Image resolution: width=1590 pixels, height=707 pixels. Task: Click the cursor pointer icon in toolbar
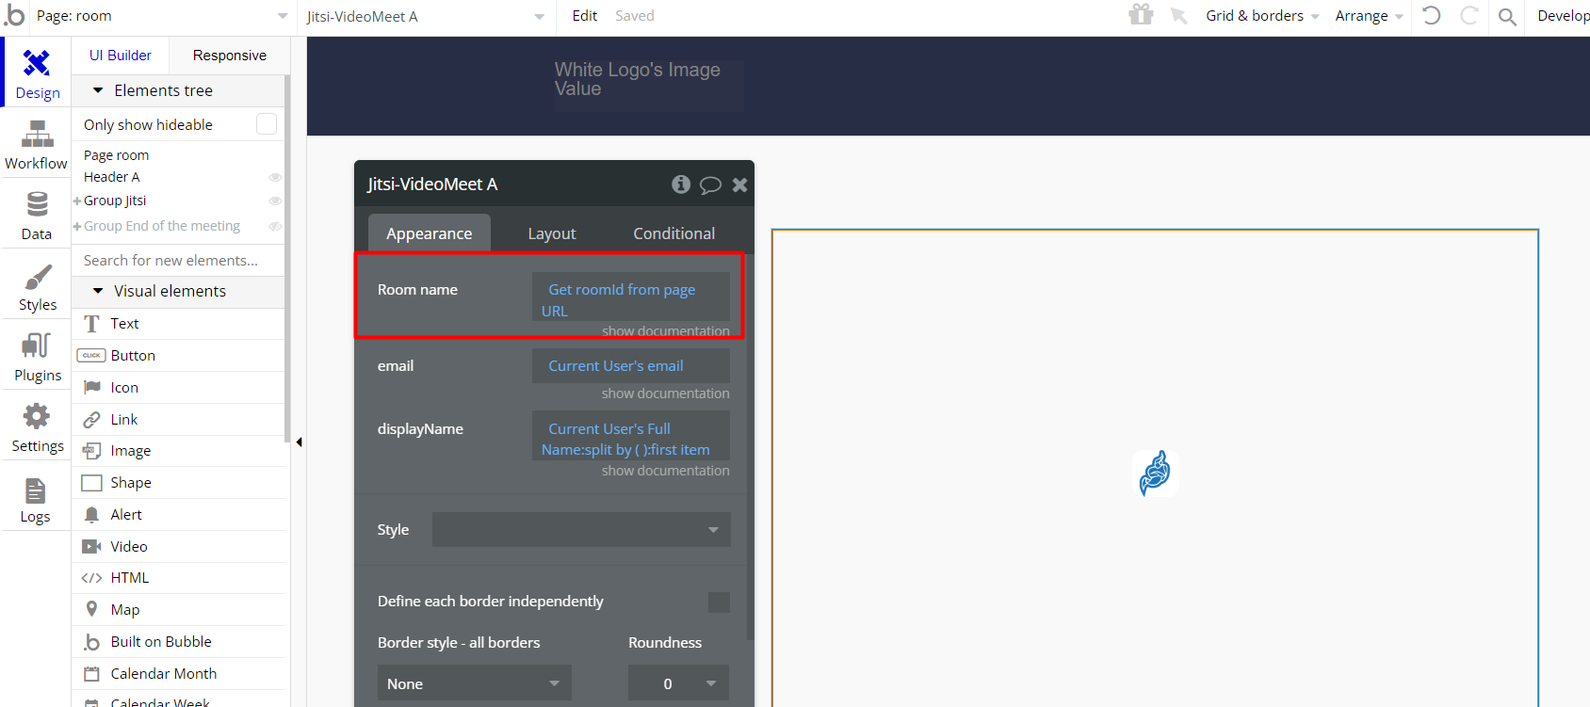point(1178,15)
